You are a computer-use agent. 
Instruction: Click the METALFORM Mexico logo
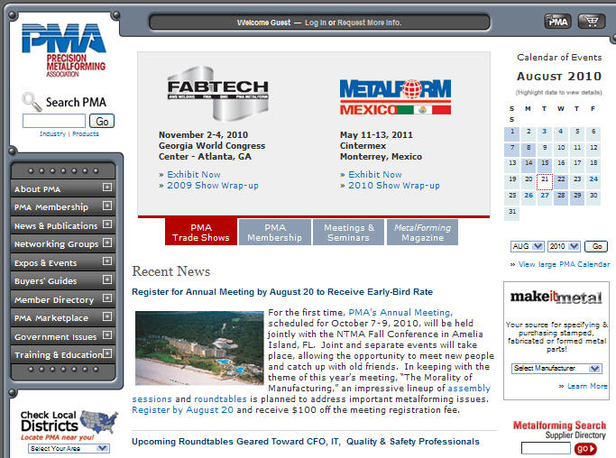coord(395,97)
